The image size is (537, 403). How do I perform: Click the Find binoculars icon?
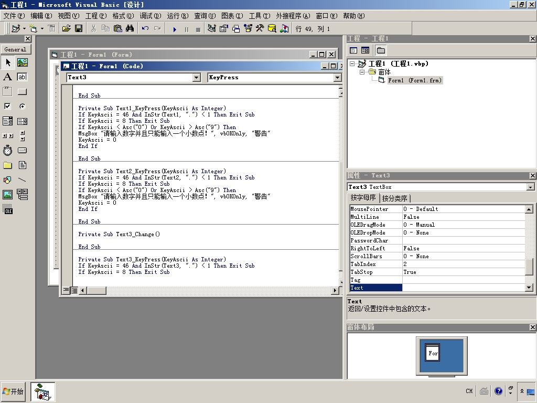(x=130, y=28)
